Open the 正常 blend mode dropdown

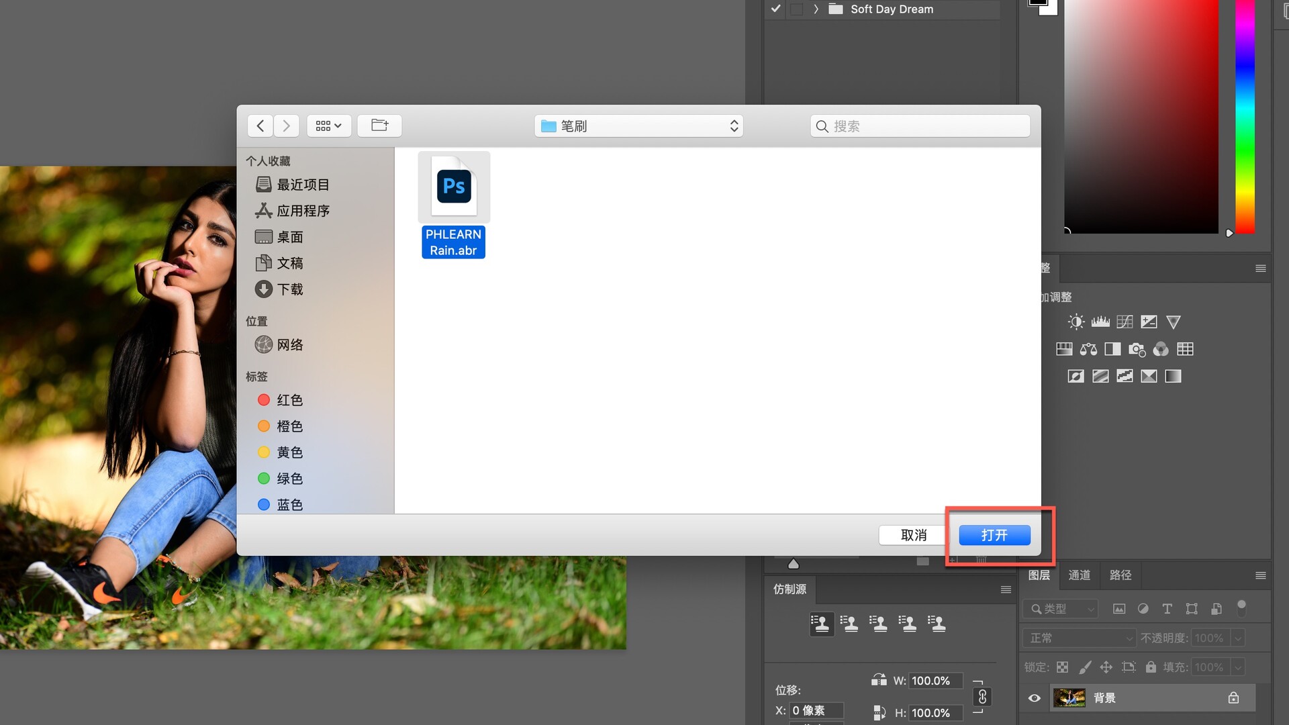[x=1079, y=638]
